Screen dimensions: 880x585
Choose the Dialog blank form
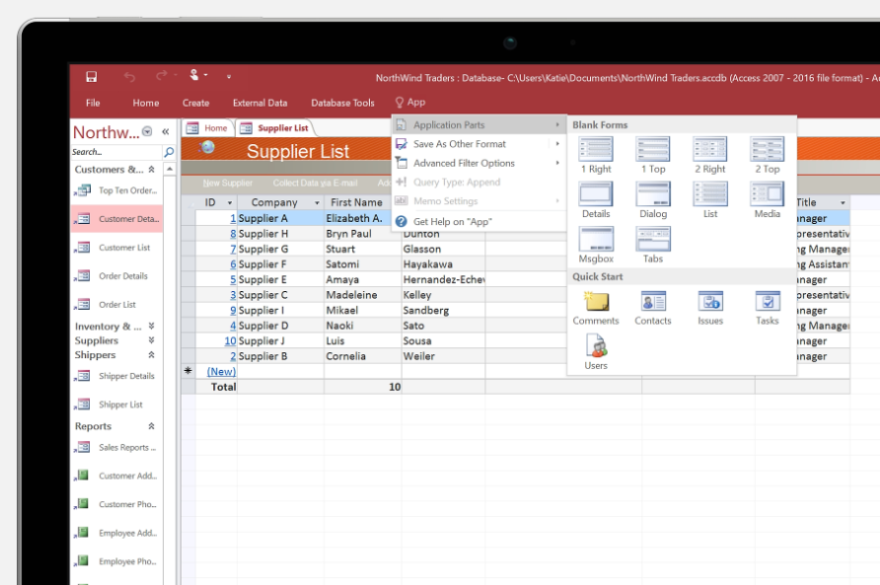tap(653, 200)
